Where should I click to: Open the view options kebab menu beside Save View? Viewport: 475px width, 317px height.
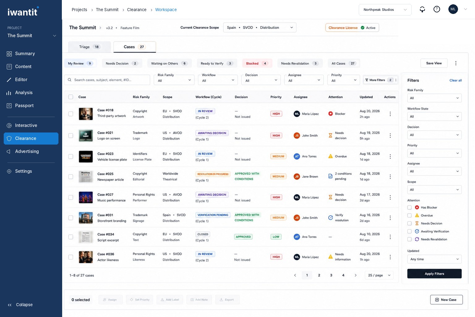point(456,63)
